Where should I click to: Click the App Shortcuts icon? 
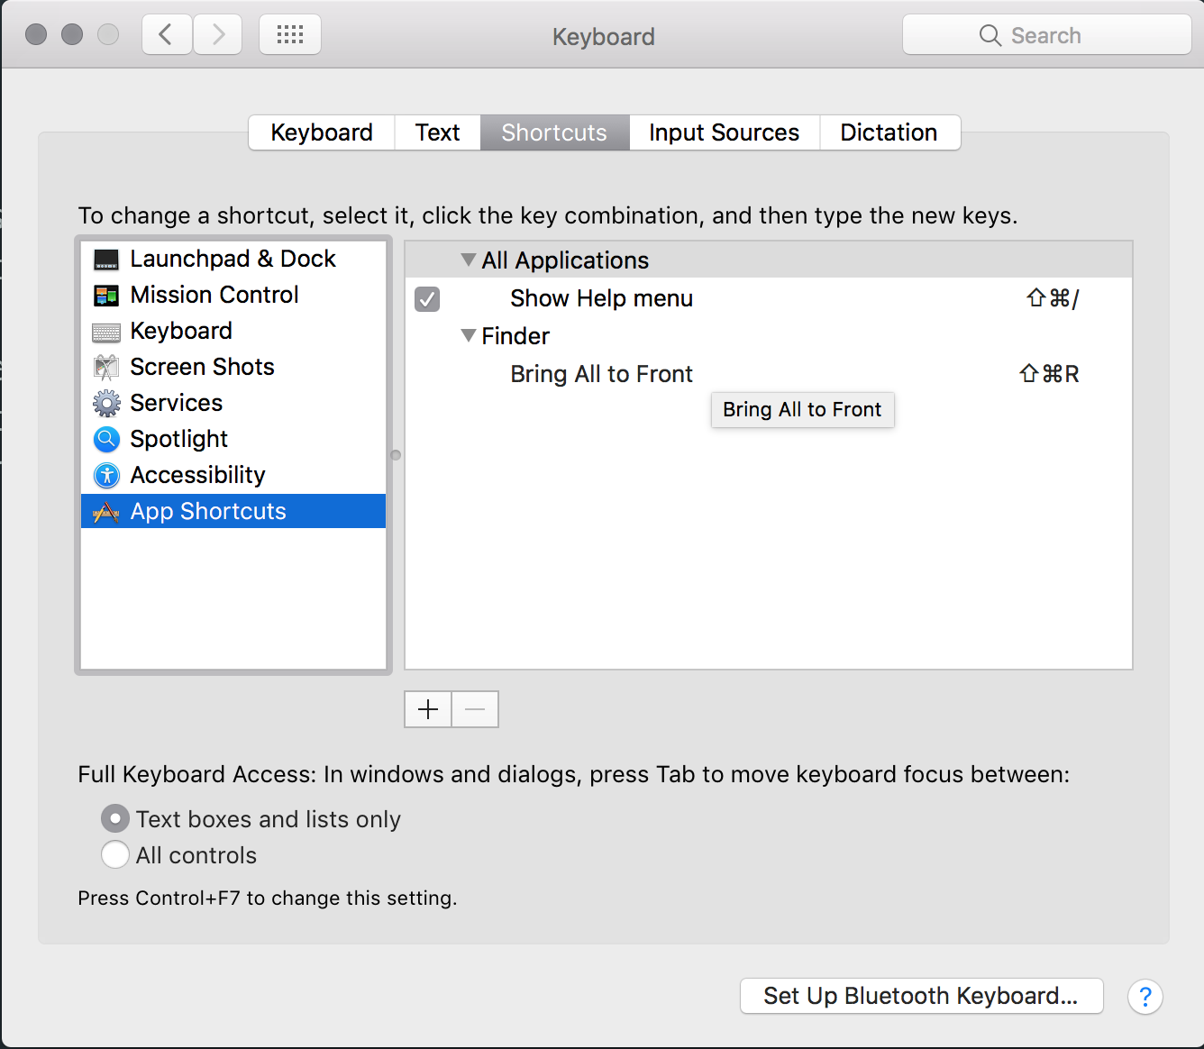(x=106, y=512)
